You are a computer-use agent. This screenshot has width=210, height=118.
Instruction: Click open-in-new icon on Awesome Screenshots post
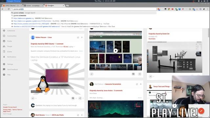pyautogui.click(x=137, y=84)
